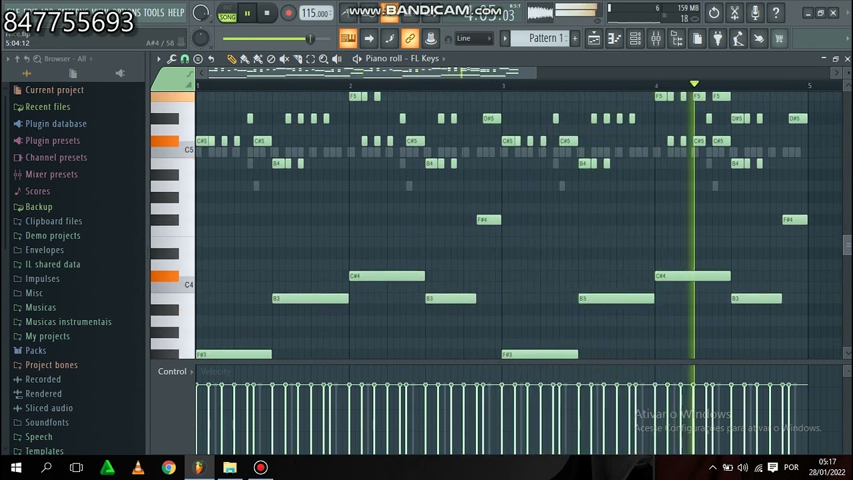853x480 pixels.
Task: Toggle link to controllers button
Action: [410, 39]
